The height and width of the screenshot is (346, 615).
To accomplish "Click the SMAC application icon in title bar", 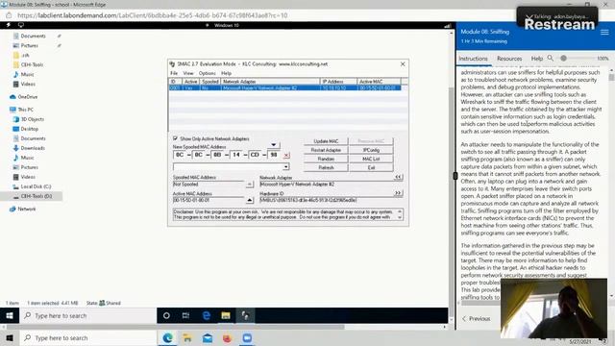I will (x=172, y=64).
